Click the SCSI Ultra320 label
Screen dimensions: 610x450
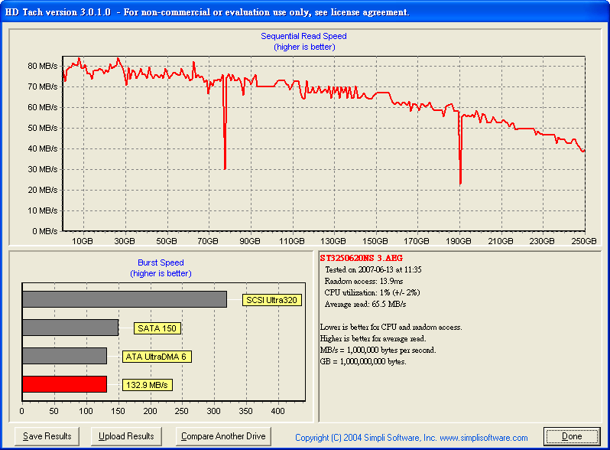[x=272, y=300]
